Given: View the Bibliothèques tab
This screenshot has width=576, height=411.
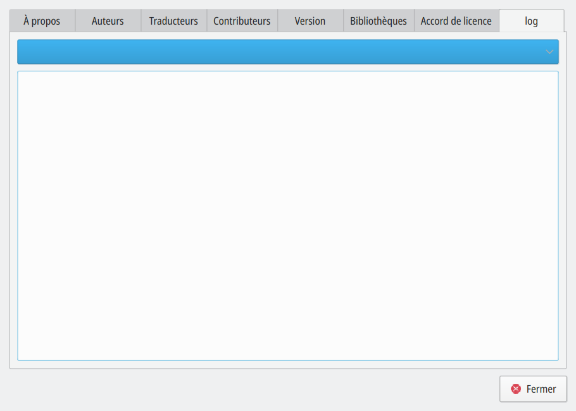Looking at the screenshot, I should (379, 21).
